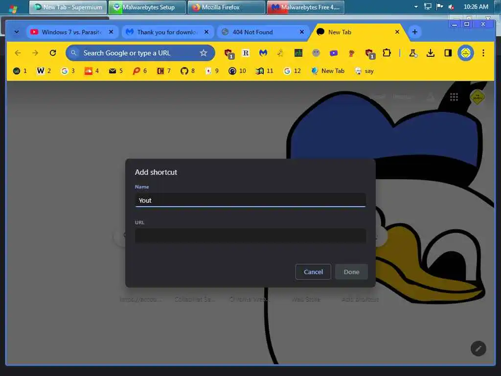The height and width of the screenshot is (376, 501).
Task: Open the three-dot browser menu
Action: coord(483,53)
